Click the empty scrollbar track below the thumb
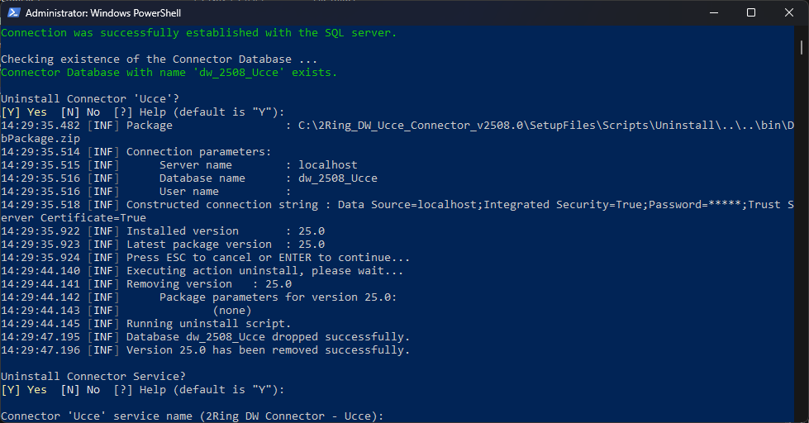The height and width of the screenshot is (423, 809). tap(802, 248)
